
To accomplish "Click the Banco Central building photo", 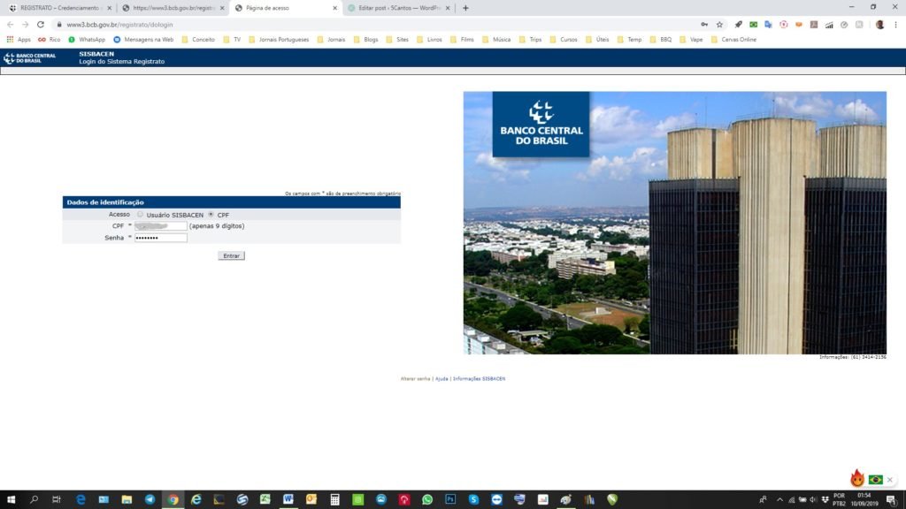I will [x=675, y=223].
